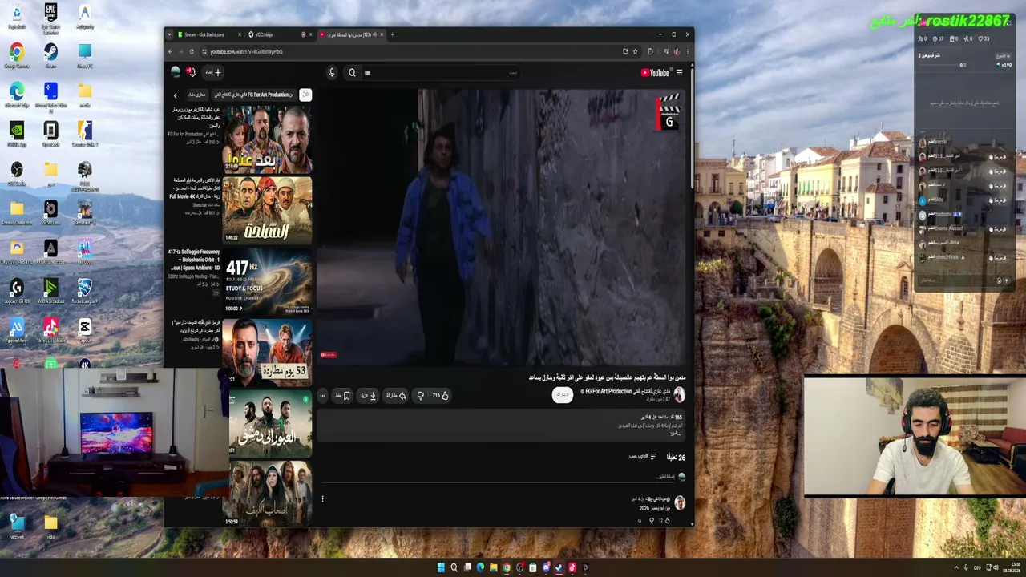Open the Chrome three-dot menu
The image size is (1026, 577).
[x=687, y=51]
